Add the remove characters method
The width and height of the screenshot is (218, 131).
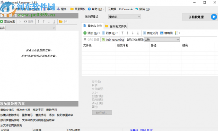coord(52,110)
